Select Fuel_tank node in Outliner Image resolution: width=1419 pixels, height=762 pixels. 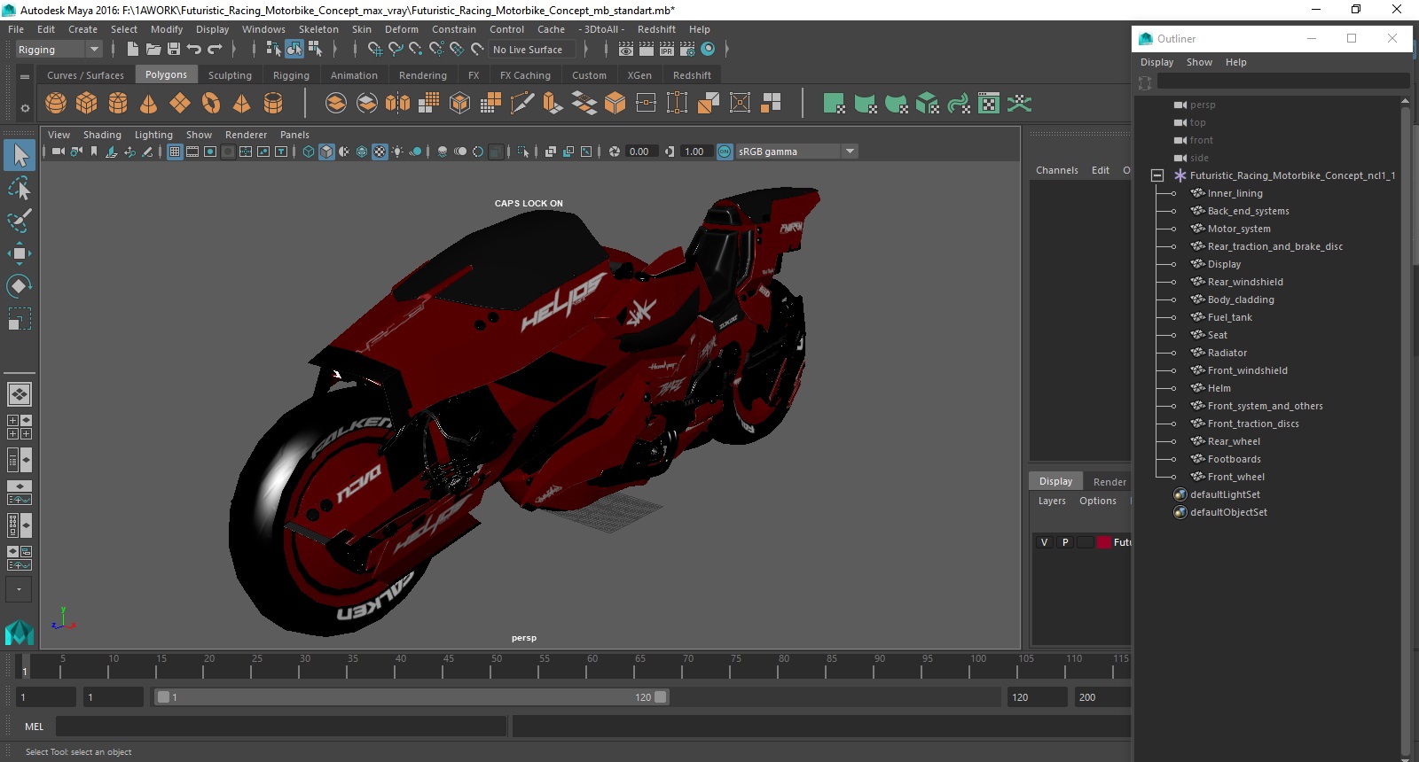1229,317
